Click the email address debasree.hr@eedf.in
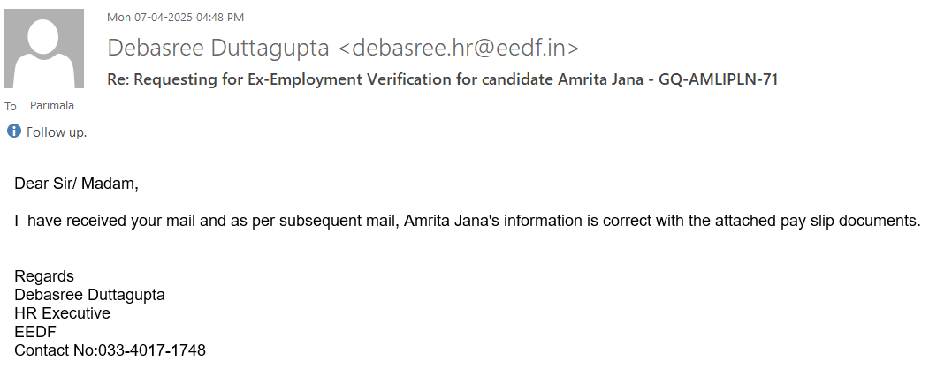952x384 pixels. pyautogui.click(x=465, y=48)
